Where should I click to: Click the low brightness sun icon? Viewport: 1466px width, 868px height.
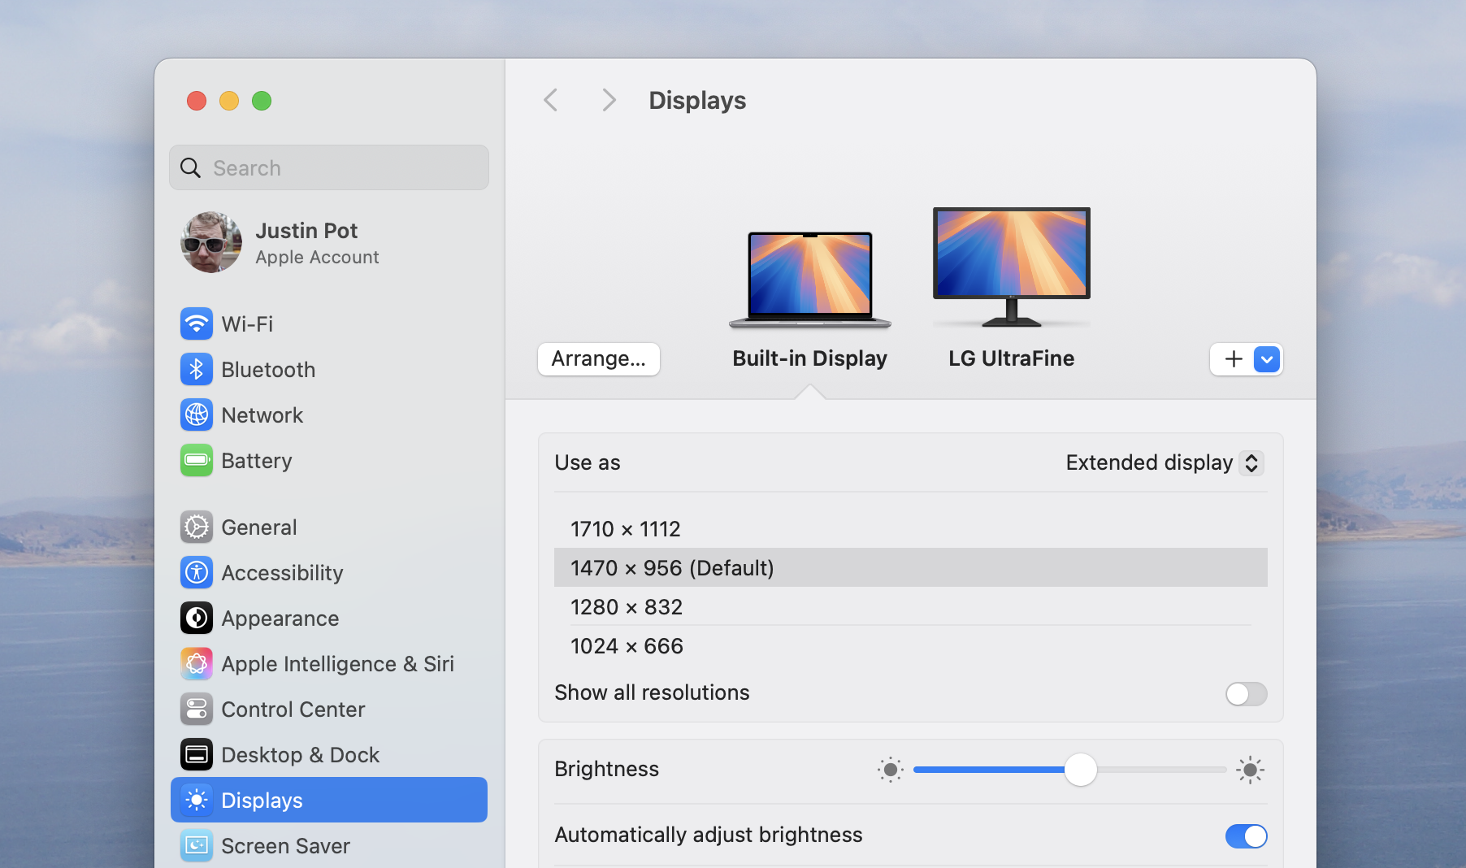[x=890, y=770]
